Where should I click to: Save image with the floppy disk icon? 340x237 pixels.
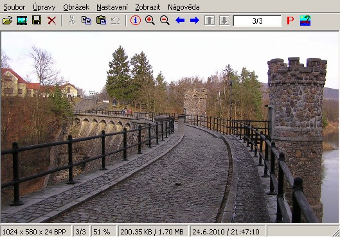37,21
